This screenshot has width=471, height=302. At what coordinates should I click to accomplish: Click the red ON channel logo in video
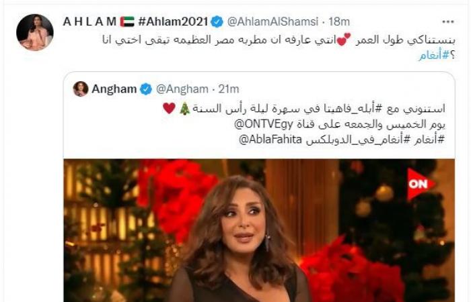(421, 184)
